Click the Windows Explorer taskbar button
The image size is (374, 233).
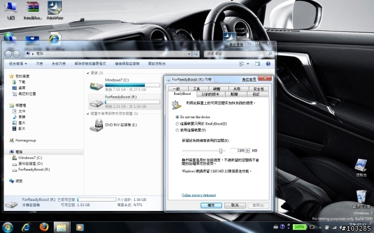(61, 227)
